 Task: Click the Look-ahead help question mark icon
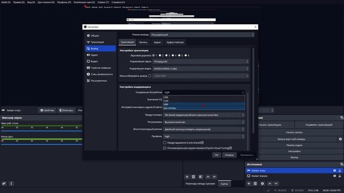[202, 143]
